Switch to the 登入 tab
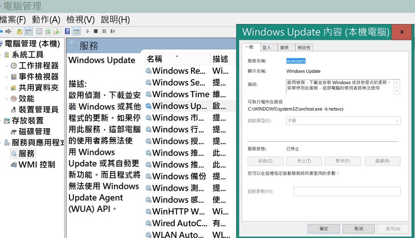 pos(267,48)
